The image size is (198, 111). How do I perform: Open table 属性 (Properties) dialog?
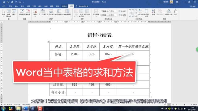pos(14,12)
